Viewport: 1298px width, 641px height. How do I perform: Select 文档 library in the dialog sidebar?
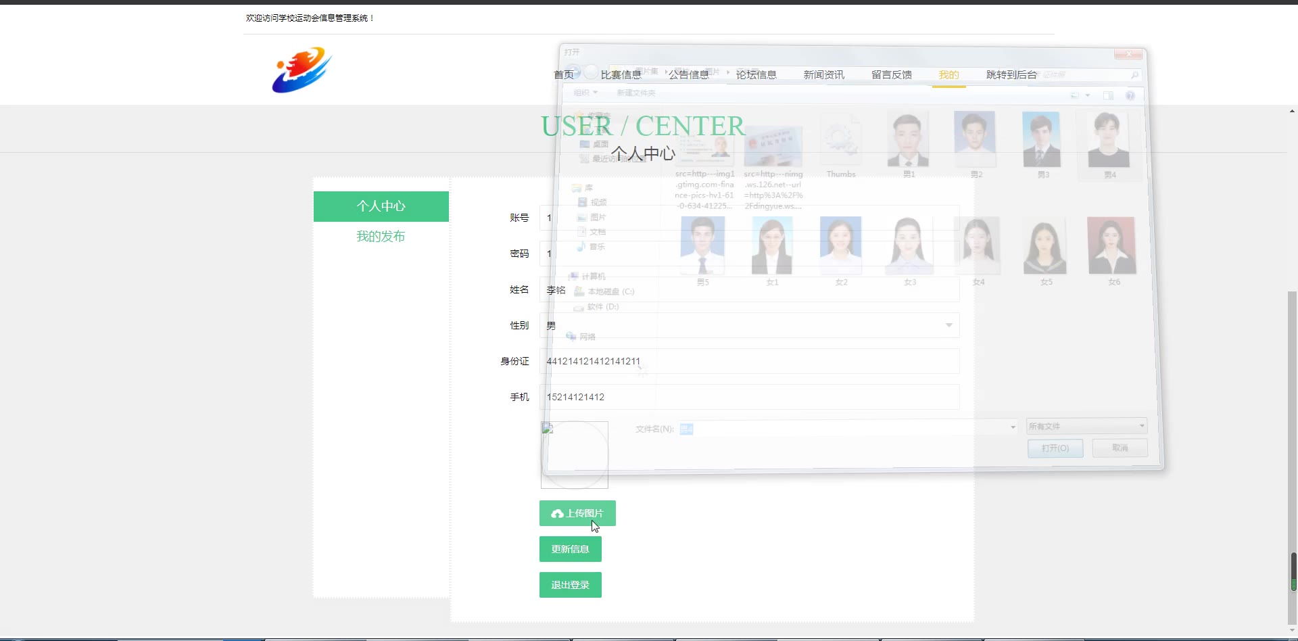pyautogui.click(x=591, y=232)
